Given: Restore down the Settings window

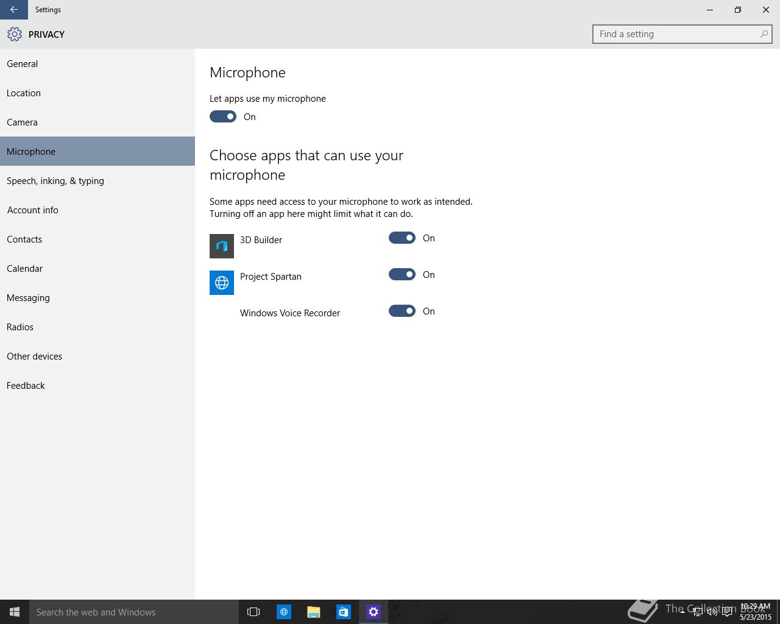Looking at the screenshot, I should coord(738,10).
